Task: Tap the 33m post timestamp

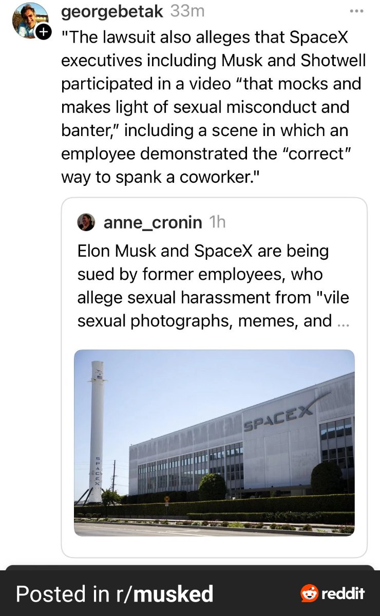Action: click(187, 11)
